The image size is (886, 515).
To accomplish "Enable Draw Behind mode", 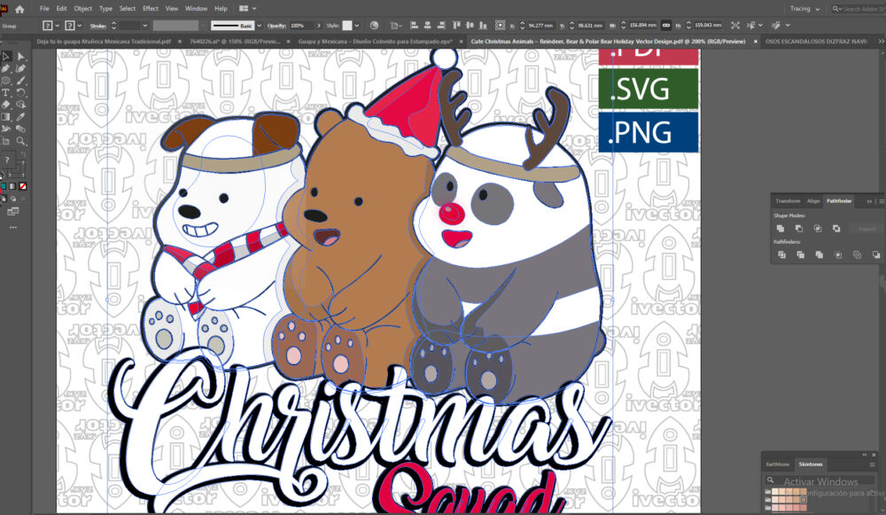I will [x=13, y=199].
